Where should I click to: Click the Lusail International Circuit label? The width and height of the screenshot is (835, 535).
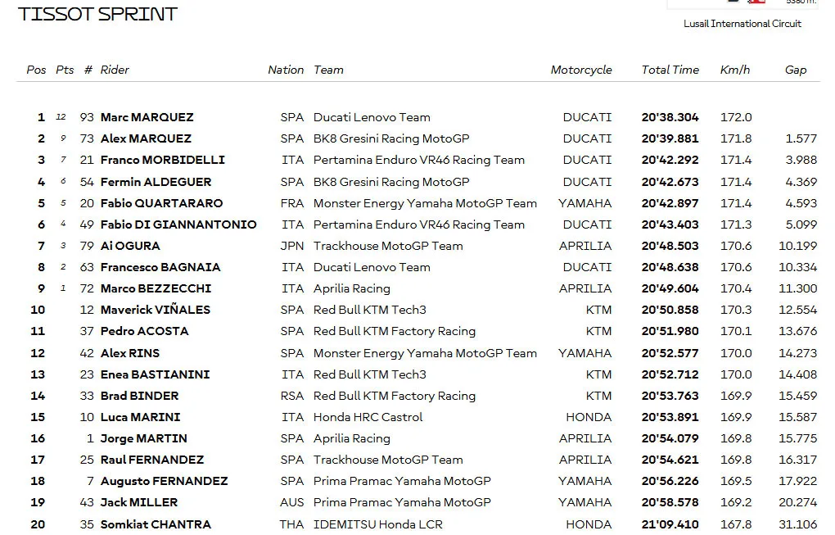click(x=742, y=24)
